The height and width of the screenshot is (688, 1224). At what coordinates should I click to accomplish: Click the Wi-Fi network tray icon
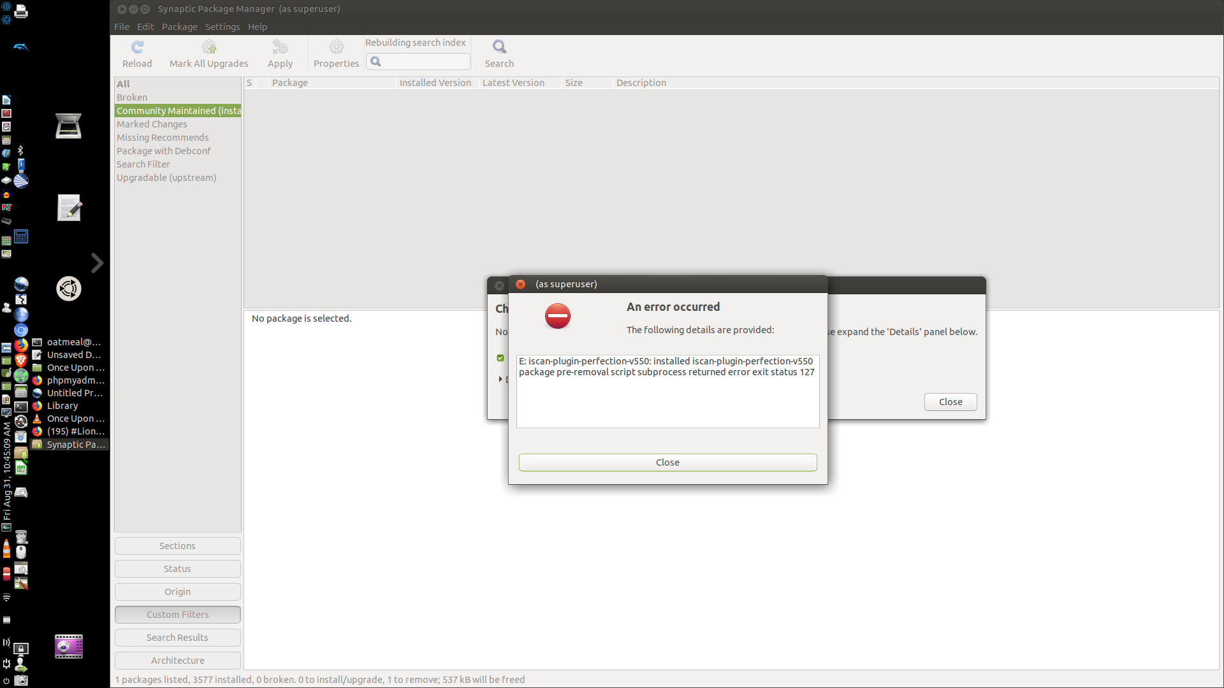click(6, 598)
